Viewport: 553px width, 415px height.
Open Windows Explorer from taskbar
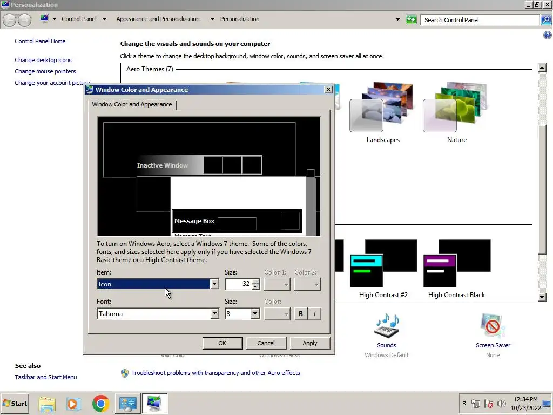coord(47,403)
